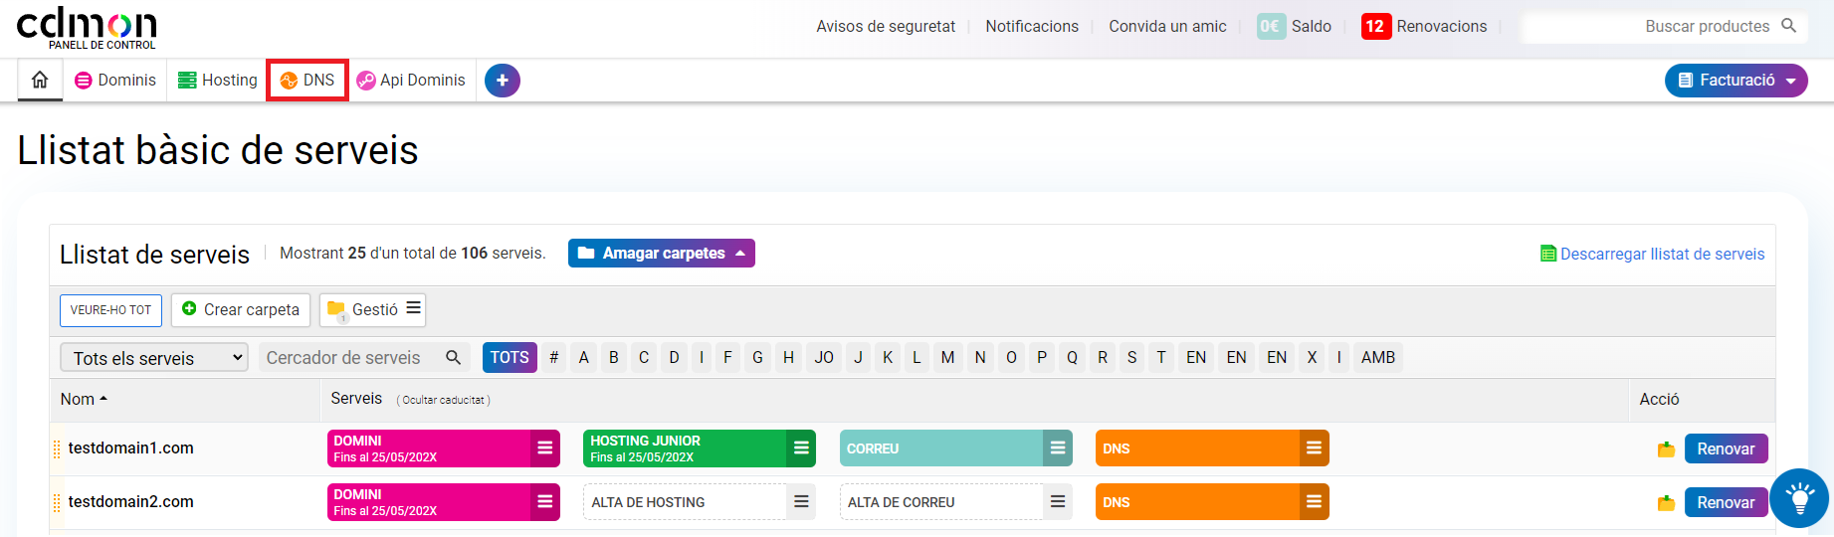Open Convida un amic link
Viewport: 1834px width, 537px height.
click(x=1167, y=26)
